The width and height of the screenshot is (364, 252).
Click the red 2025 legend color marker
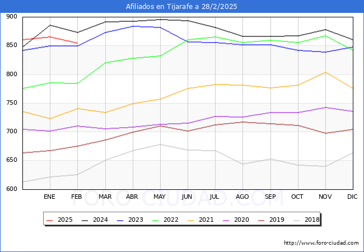[x=50, y=220]
